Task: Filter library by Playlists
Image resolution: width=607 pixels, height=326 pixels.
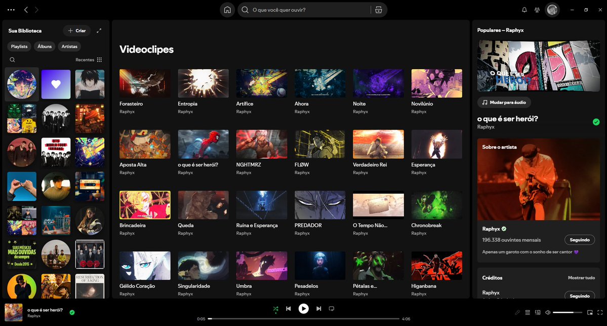Action: point(19,46)
